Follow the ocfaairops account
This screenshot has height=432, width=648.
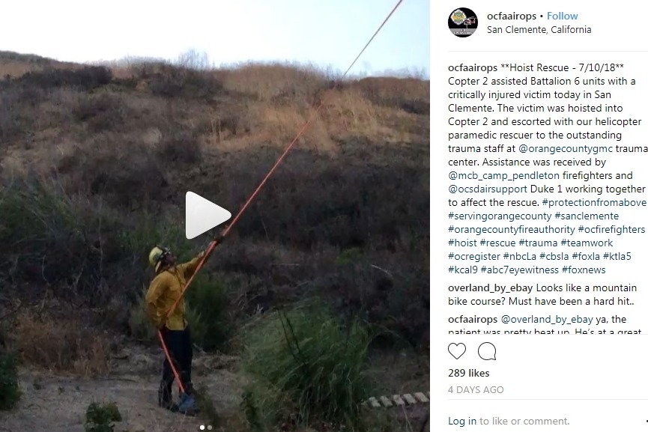[x=562, y=16]
